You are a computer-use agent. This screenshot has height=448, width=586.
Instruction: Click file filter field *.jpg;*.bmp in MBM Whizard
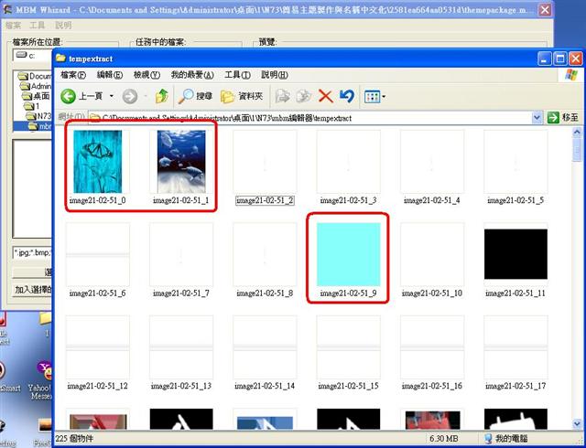(32, 253)
